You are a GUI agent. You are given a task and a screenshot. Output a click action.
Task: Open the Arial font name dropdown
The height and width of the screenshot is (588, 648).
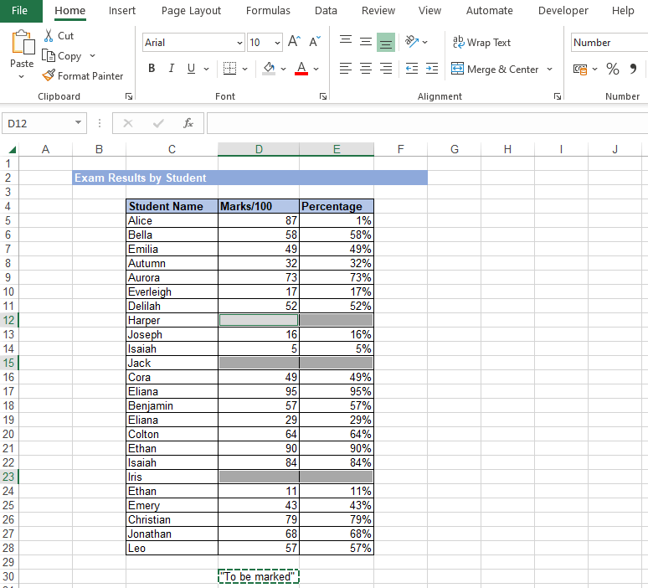tap(240, 43)
